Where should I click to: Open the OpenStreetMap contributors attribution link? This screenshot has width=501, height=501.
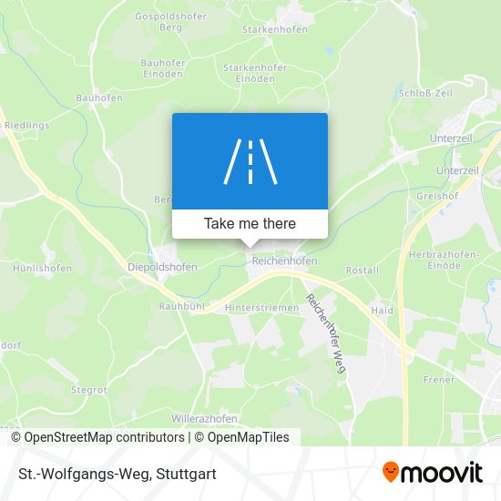coord(97,437)
